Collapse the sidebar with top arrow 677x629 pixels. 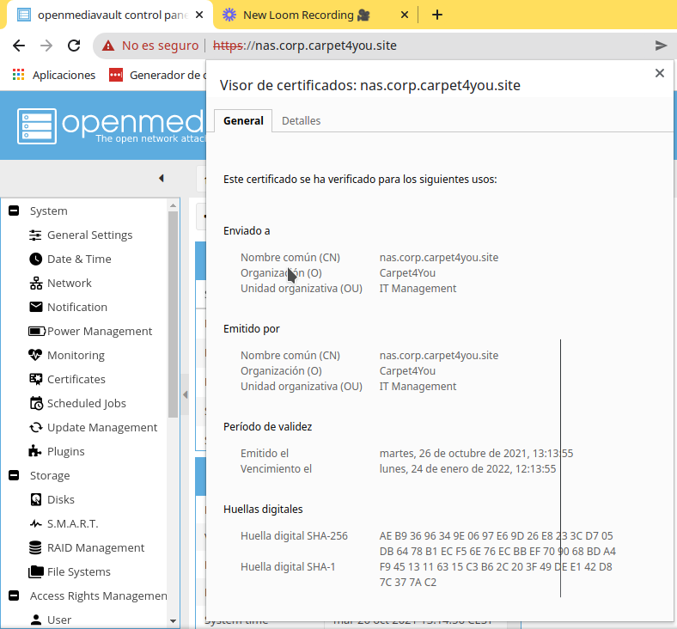(x=162, y=178)
